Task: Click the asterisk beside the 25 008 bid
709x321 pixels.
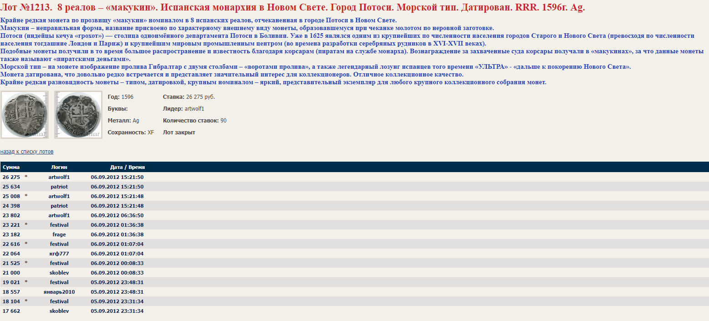Action: 26,196
